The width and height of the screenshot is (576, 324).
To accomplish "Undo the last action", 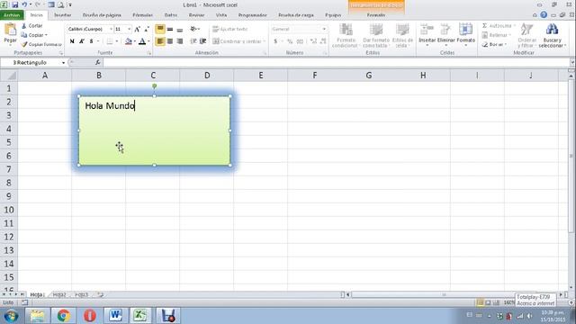I will [24, 5].
